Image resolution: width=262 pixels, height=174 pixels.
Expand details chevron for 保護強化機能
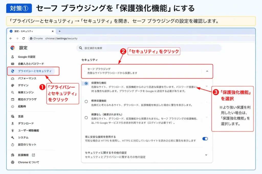[x=207, y=86]
